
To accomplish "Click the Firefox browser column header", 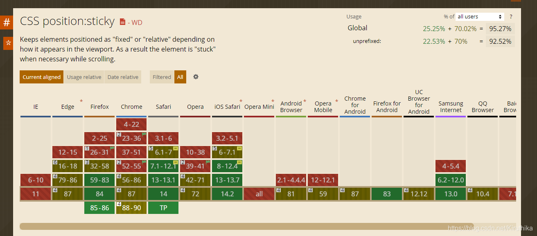I will click(99, 107).
